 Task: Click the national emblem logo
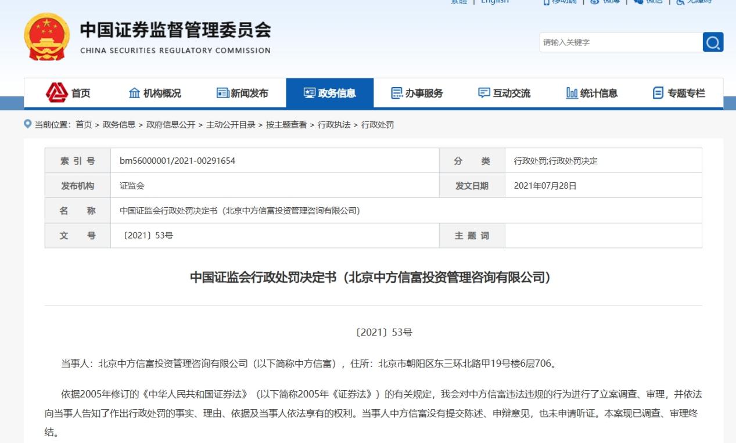46,37
